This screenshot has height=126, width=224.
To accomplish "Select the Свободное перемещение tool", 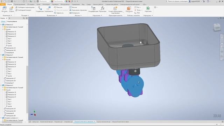I will click(x=25, y=7).
